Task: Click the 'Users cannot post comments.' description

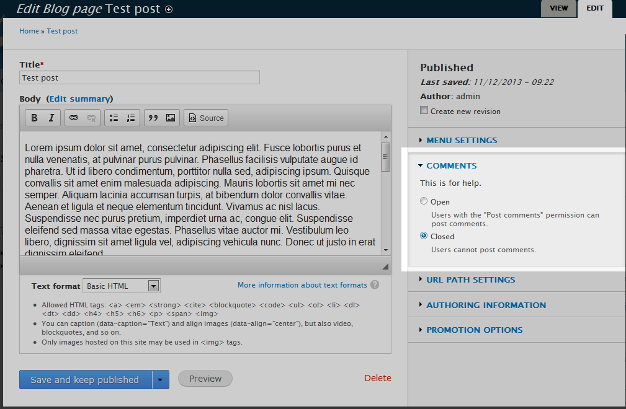Action: pos(483,250)
